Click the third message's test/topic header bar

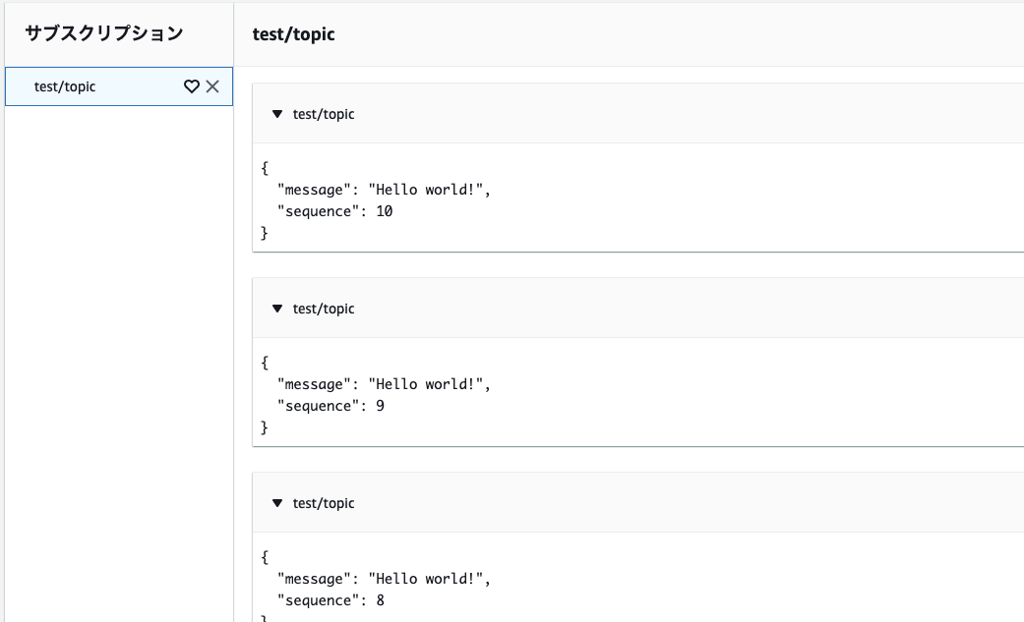[492, 502]
